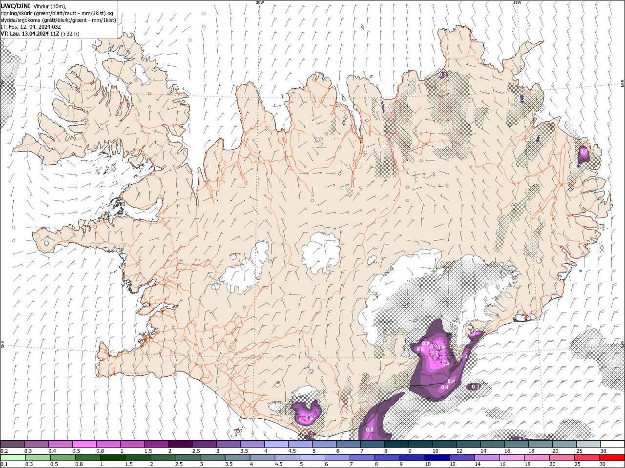Pick the 0.3 swatch in the snow legend row
The height and width of the screenshot is (468, 625).
pos(36,444)
